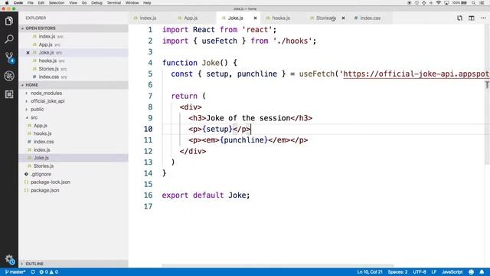
Task: Open Spotlight search in macOS menu bar
Action: [474, 3]
